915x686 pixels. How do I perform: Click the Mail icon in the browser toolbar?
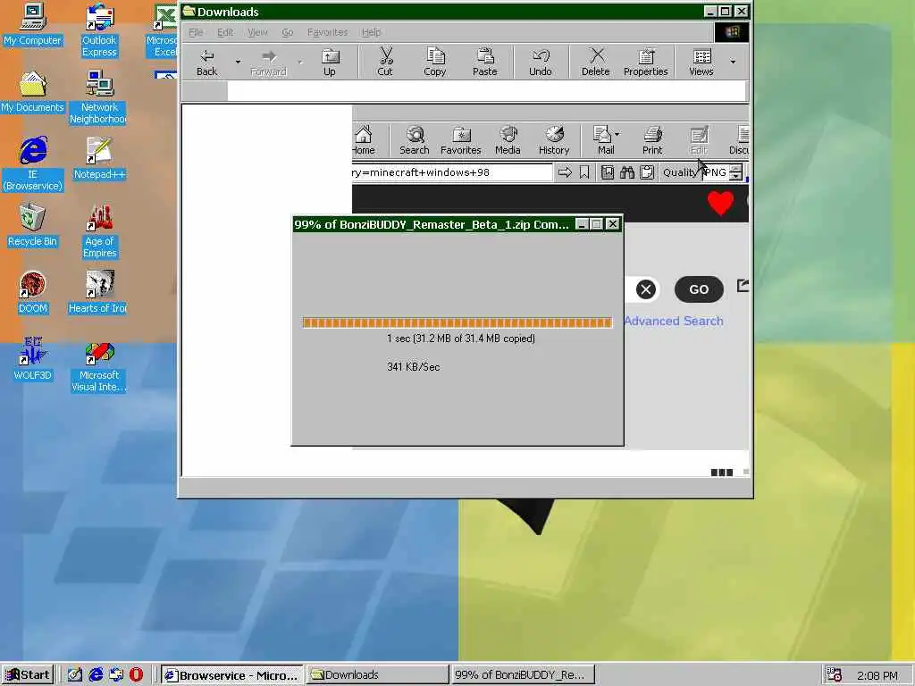coord(602,135)
